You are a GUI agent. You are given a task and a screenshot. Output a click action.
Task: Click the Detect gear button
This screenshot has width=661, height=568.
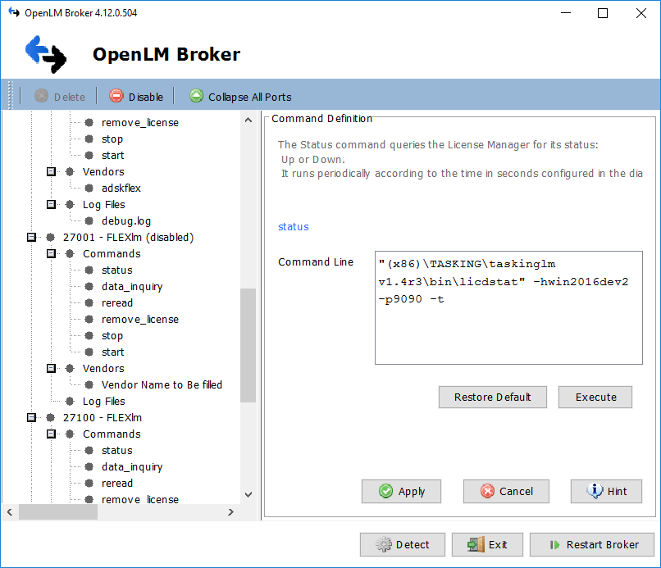[402, 544]
